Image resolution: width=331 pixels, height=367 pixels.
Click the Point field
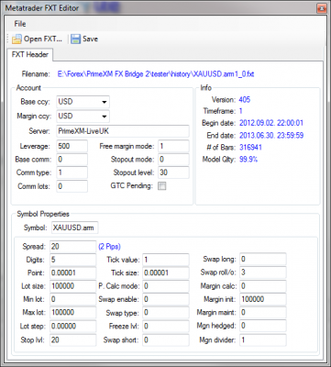(x=73, y=272)
